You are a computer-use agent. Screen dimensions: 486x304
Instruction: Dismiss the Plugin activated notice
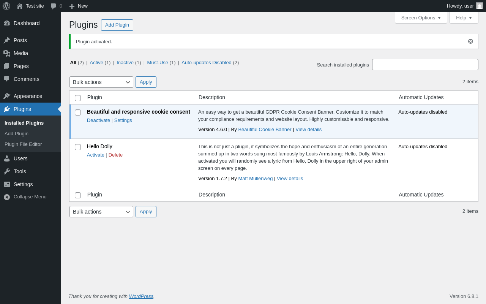[470, 41]
